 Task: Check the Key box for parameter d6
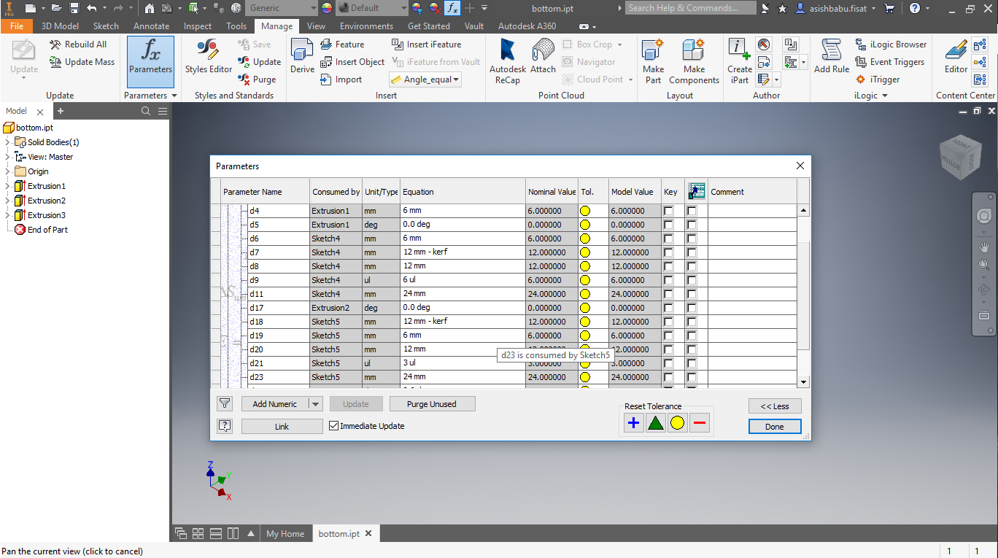(668, 239)
